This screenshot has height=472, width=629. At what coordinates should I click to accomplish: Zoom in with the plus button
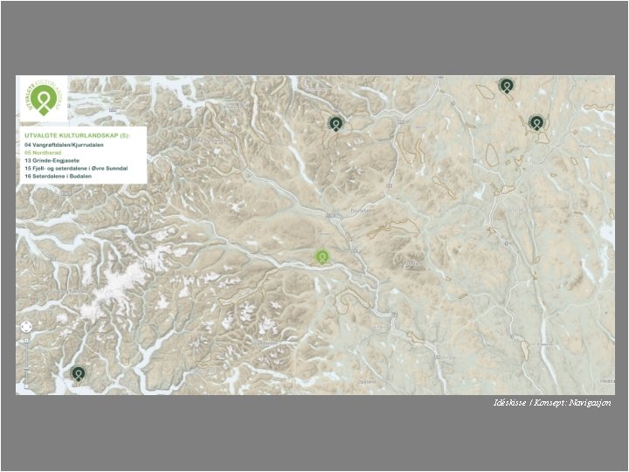click(26, 341)
